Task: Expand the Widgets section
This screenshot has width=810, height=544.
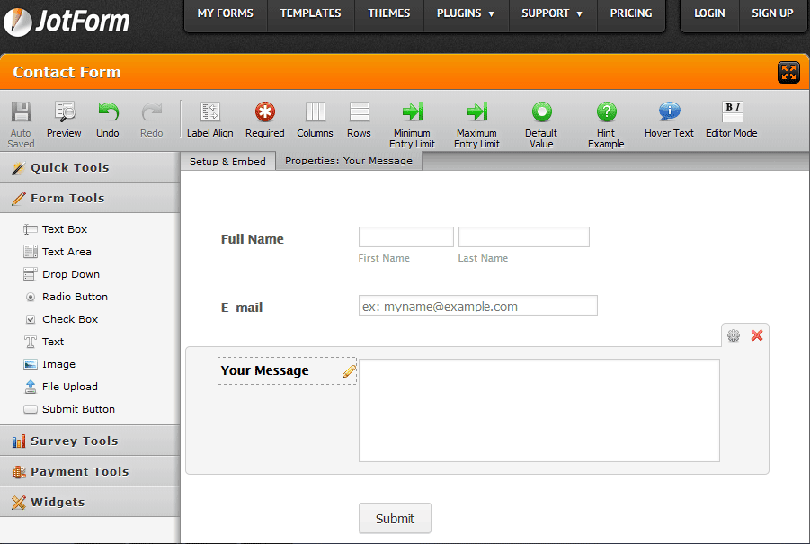Action: pos(90,502)
